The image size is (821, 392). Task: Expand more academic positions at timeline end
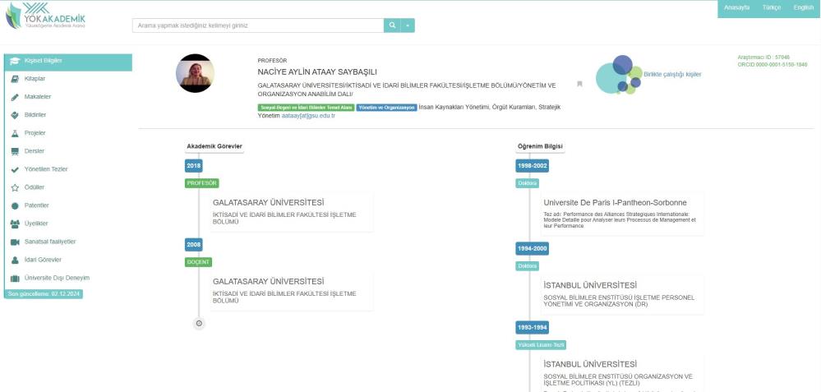pos(199,323)
